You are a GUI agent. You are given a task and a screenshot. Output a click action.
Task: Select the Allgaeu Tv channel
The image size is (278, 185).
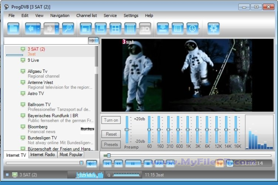[50, 74]
